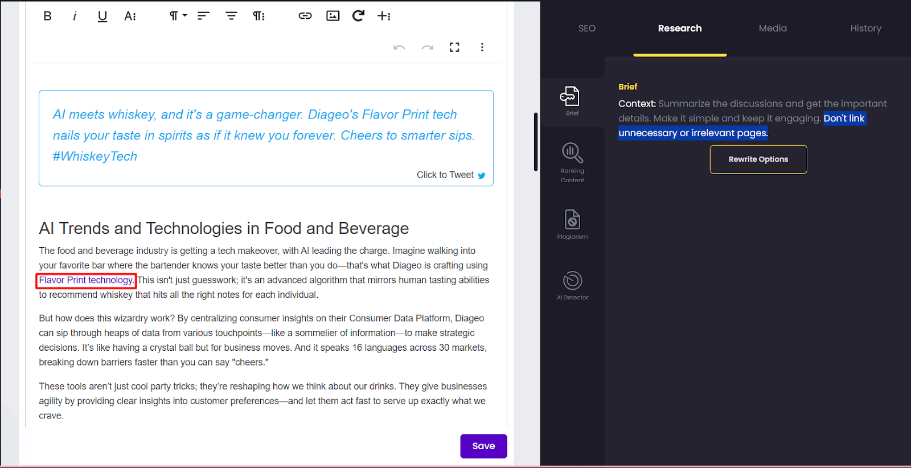Click the Twitter bird icon
Viewport: 911px width, 468px height.
coord(482,175)
